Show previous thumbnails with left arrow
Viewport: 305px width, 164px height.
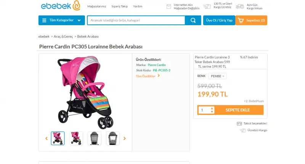pos(47,138)
